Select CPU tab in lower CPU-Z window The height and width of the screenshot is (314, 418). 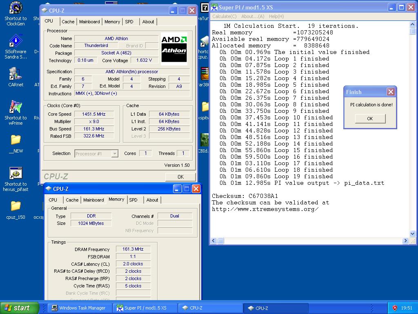point(53,200)
